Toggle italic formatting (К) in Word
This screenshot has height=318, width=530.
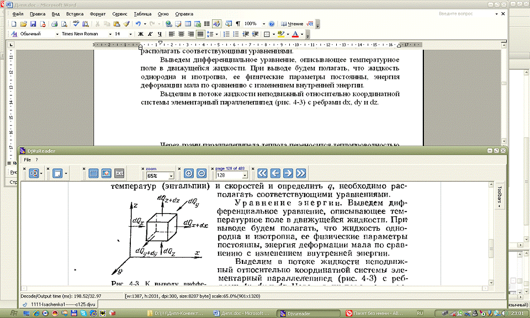[x=150, y=34]
